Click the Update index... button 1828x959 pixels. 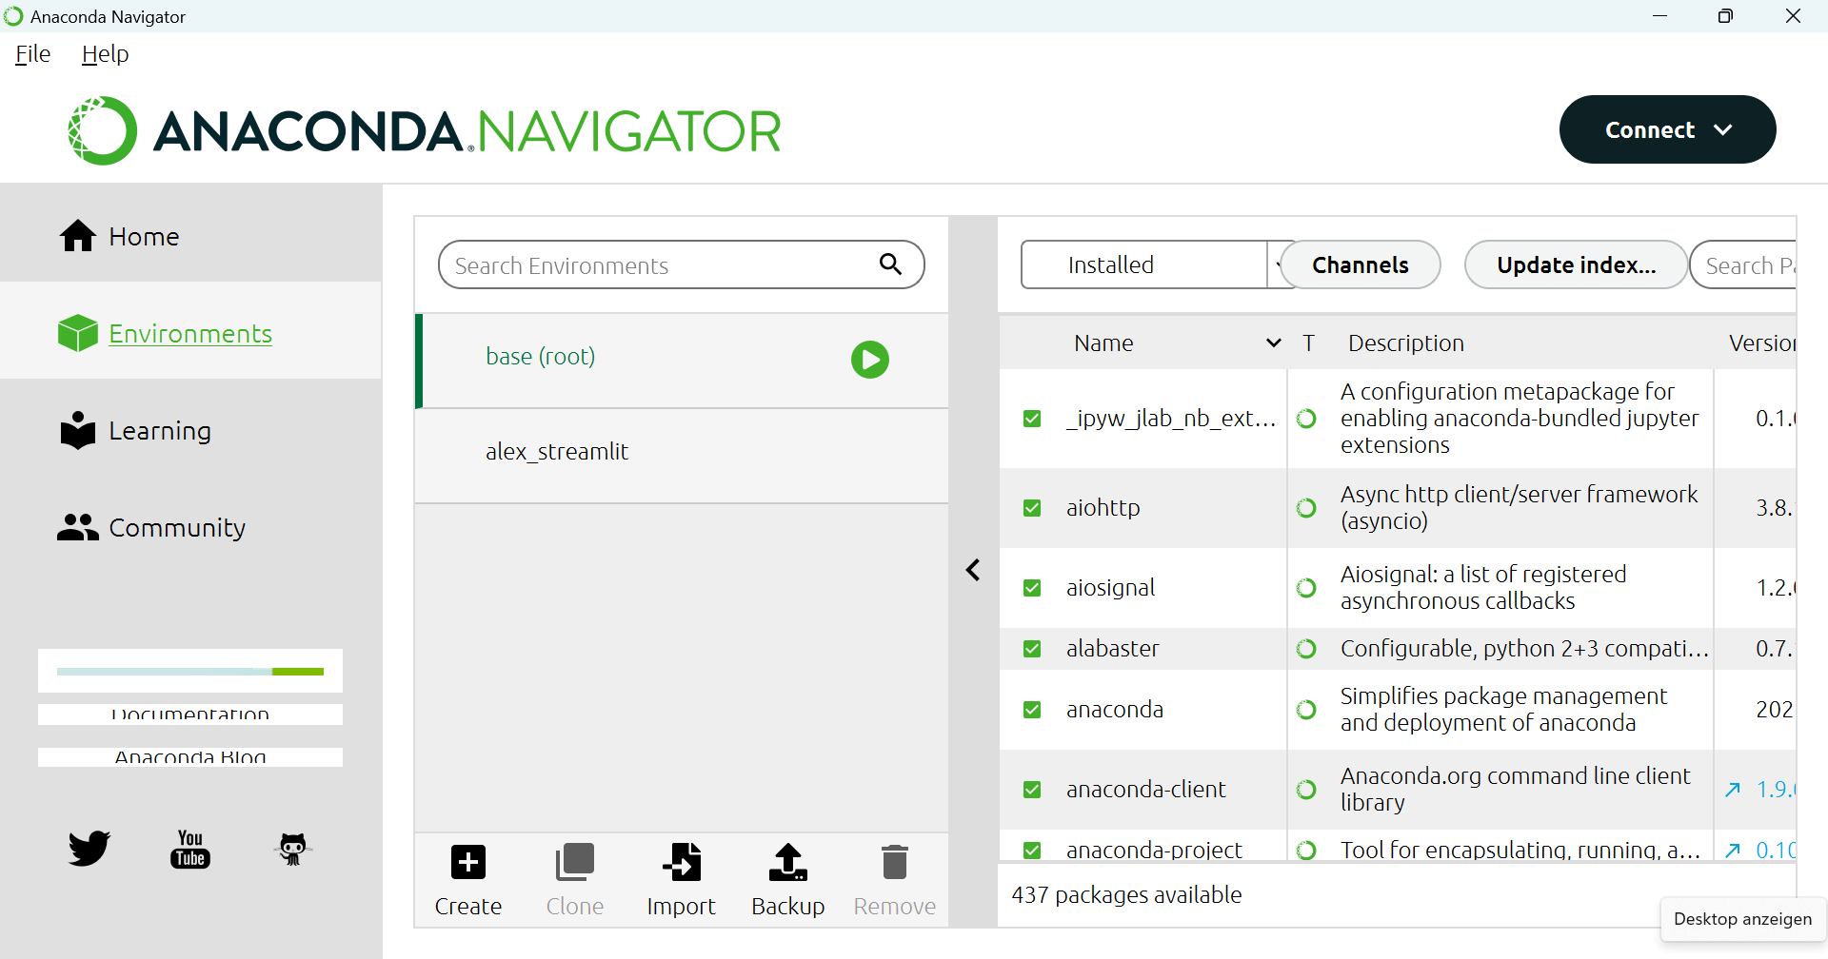(1576, 264)
